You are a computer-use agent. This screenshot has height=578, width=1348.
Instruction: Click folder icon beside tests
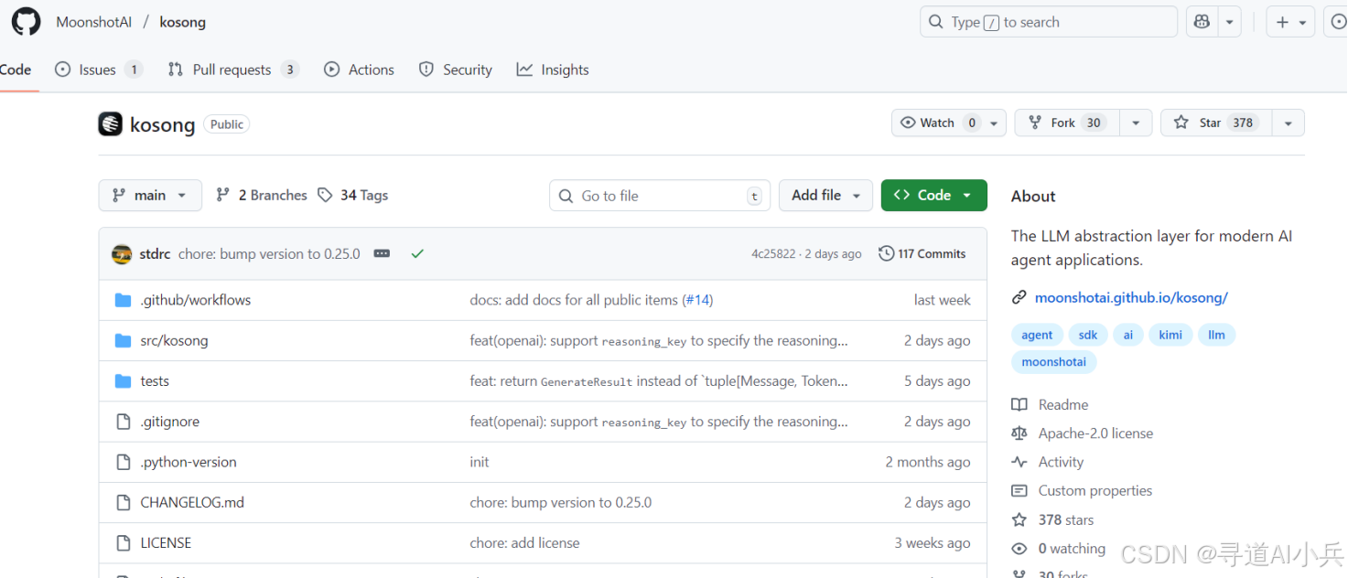(124, 381)
